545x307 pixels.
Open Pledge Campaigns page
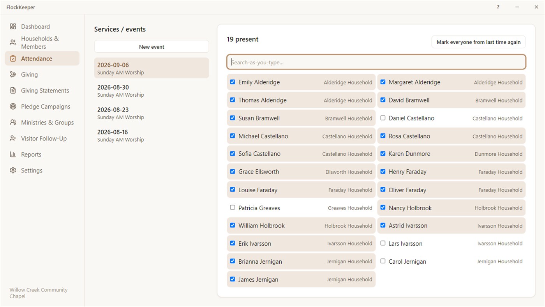[42, 106]
